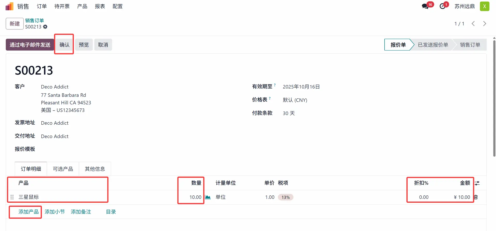This screenshot has height=231, width=496.
Task: Open the 价格表 dropdown field
Action: click(x=336, y=100)
